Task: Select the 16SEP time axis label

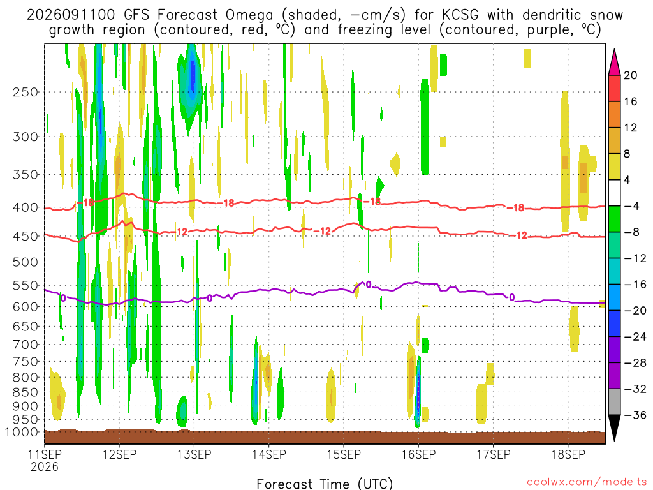Action: pos(418,454)
